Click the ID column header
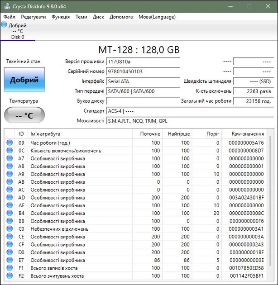Image resolution: width=278 pixels, height=285 pixels. 21,134
